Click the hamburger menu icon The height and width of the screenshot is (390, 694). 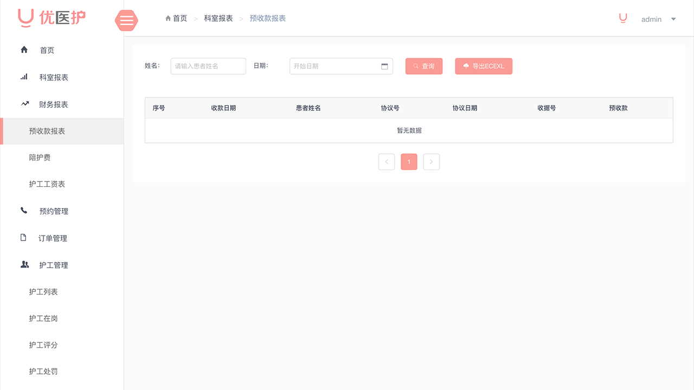(x=126, y=21)
